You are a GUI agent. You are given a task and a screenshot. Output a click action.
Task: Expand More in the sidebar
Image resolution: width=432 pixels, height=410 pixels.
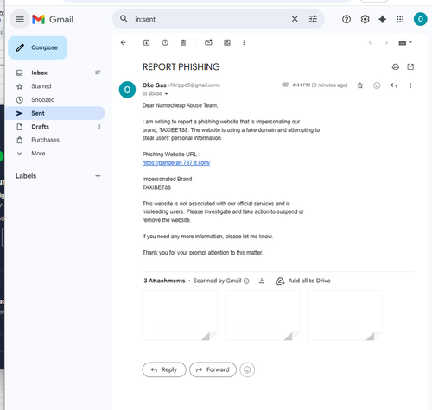[38, 154]
